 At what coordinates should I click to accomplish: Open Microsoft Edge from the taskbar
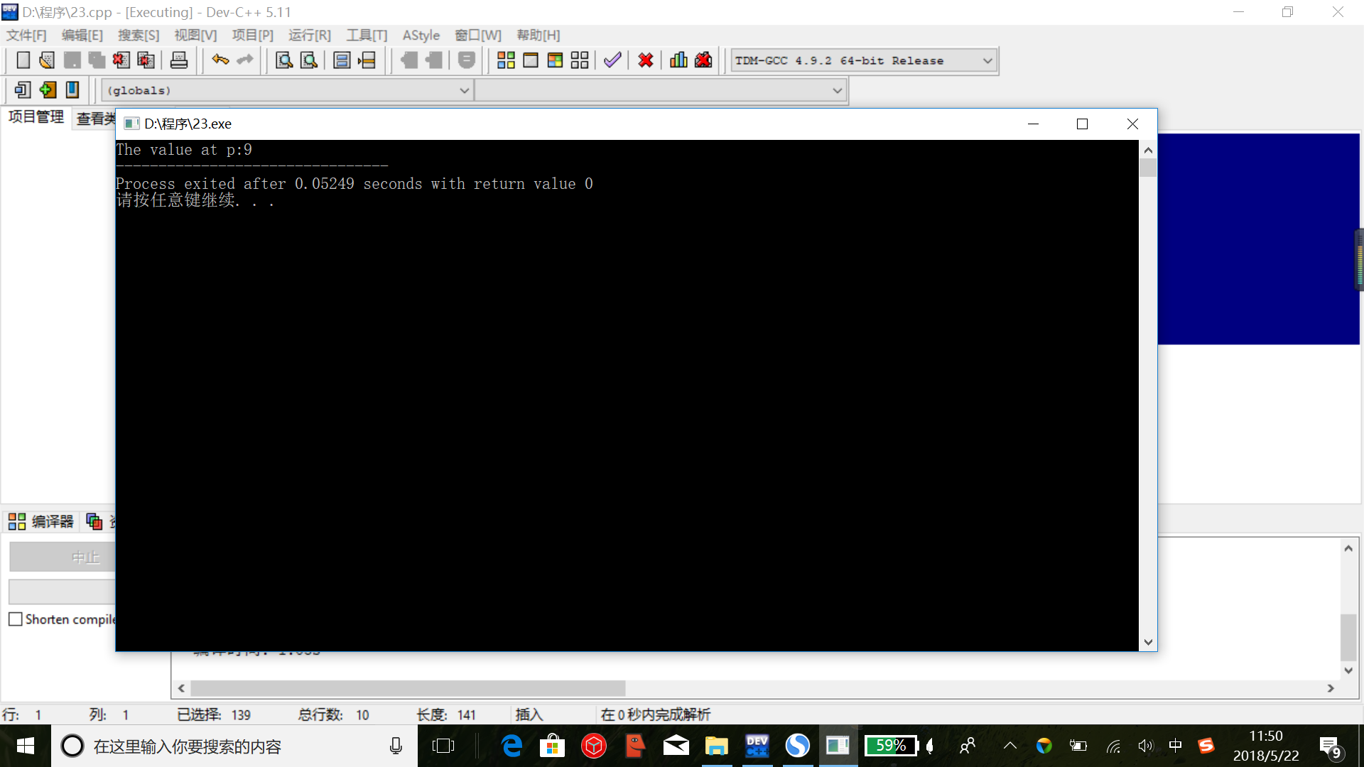pyautogui.click(x=511, y=746)
